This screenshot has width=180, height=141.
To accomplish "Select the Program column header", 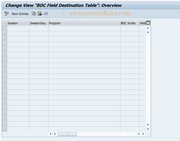I will [84, 23].
